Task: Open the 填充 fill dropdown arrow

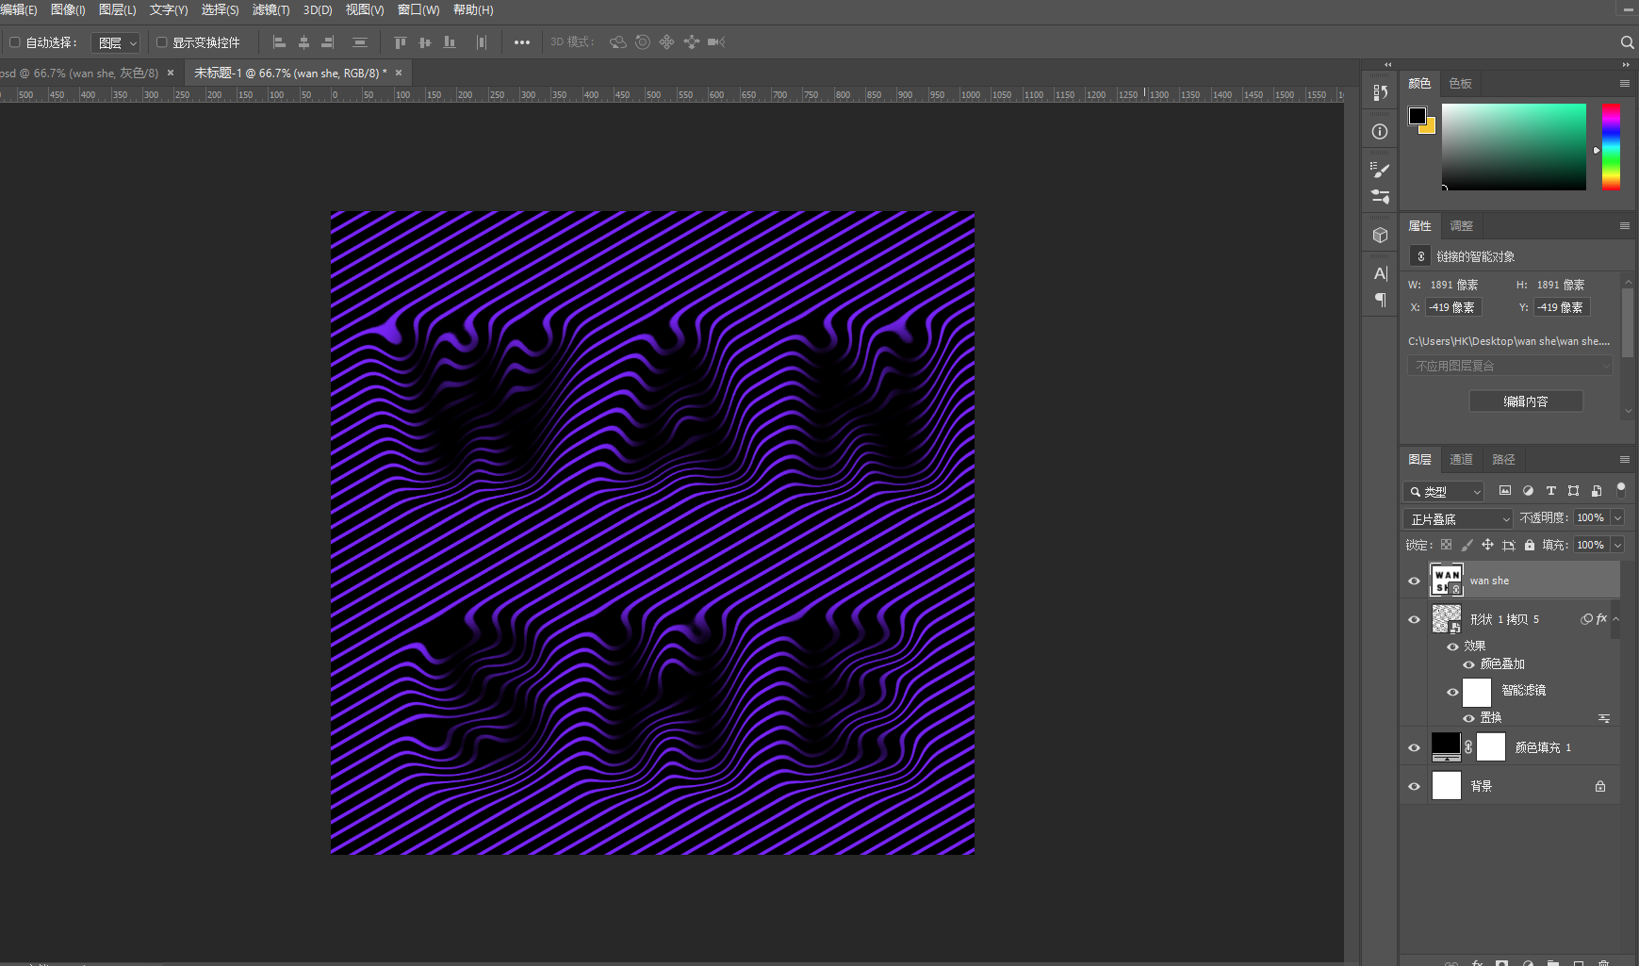Action: coord(1618,545)
